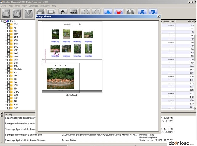Click the file list scroll down arrow

point(196,108)
